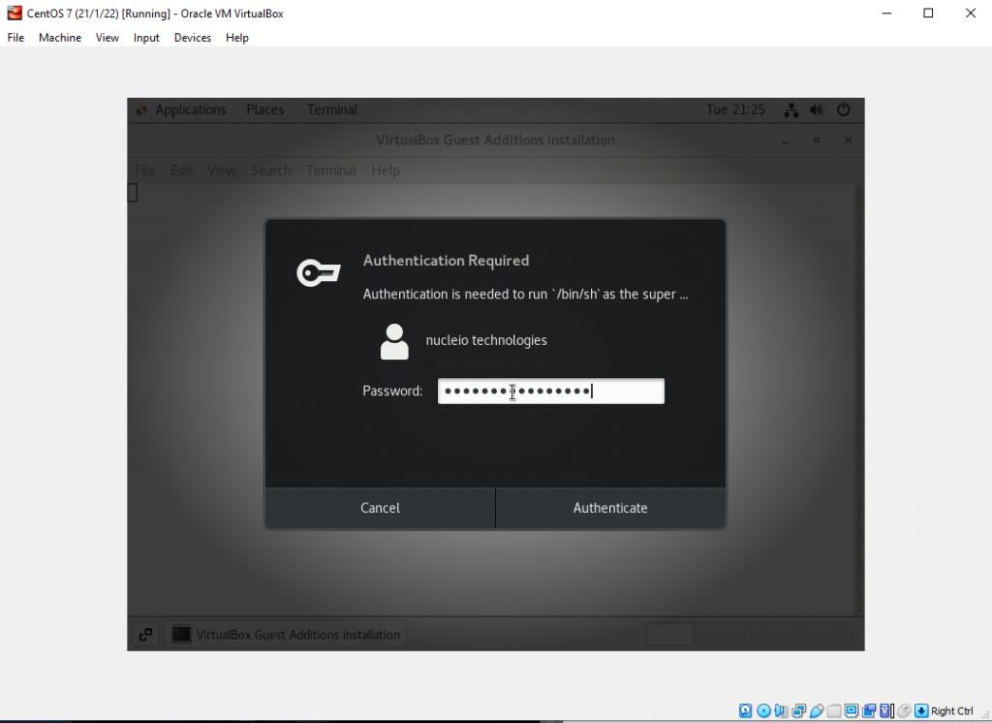Click the keyboard capture arrow icon
This screenshot has height=723, width=992.
pyautogui.click(x=922, y=711)
